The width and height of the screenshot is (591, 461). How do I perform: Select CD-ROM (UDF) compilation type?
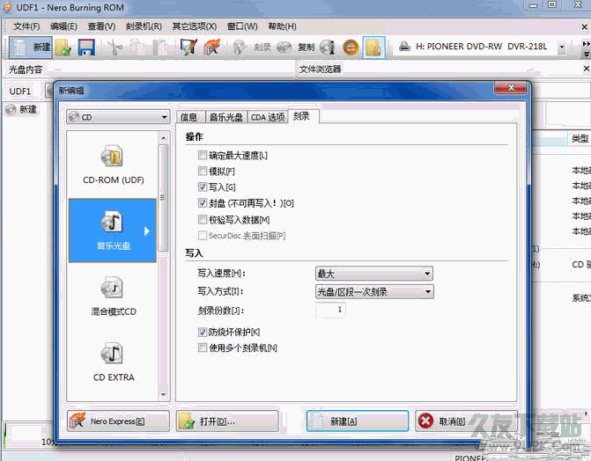[x=113, y=165]
